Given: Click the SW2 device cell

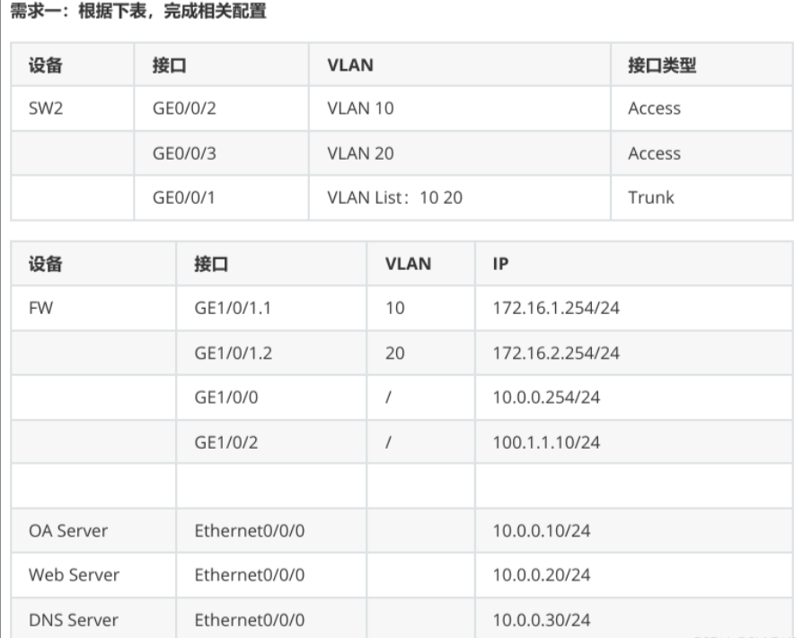Looking at the screenshot, I should [72, 109].
